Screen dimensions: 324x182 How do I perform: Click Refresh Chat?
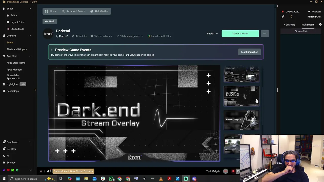[x=314, y=17]
